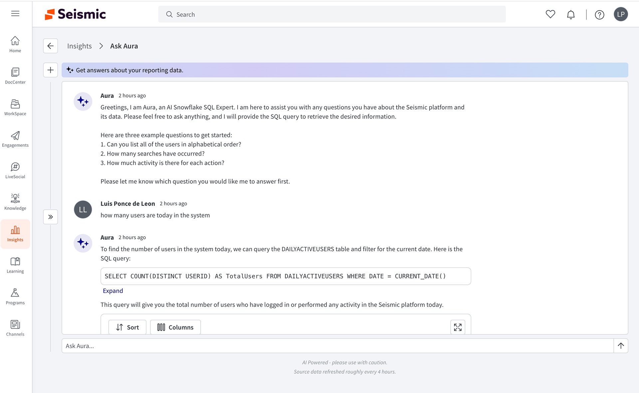The width and height of the screenshot is (639, 393).
Task: Click Luis Ponce de Leon name
Action: [128, 204]
